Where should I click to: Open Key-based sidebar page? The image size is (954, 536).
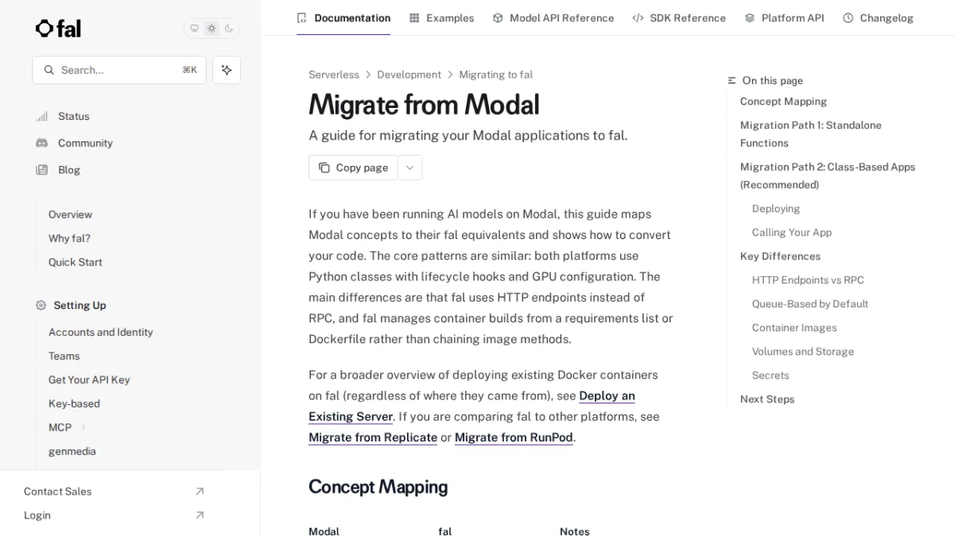click(x=74, y=403)
